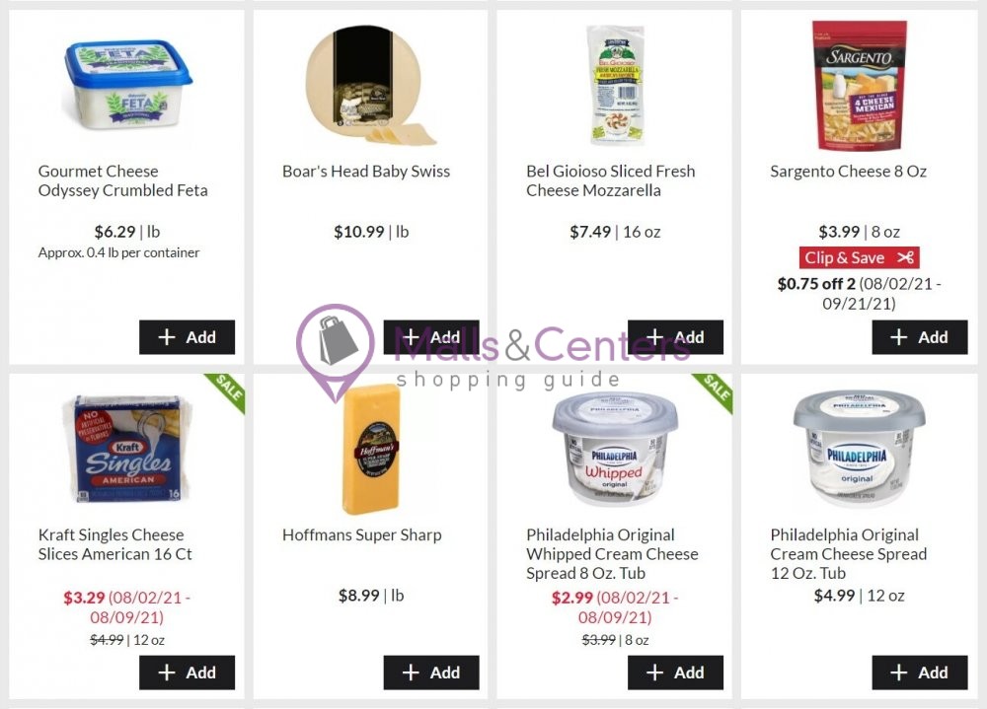
Task: Open the Boar's Head Baby Swiss image
Action: [369, 84]
